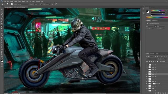Screen dimensions: 168x94
Task: Toggle layer filtering switch on Layers panel
Action: coord(166,56)
